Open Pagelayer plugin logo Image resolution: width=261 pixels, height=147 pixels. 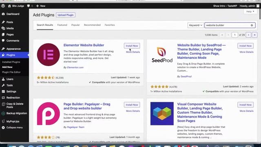tap(48, 114)
